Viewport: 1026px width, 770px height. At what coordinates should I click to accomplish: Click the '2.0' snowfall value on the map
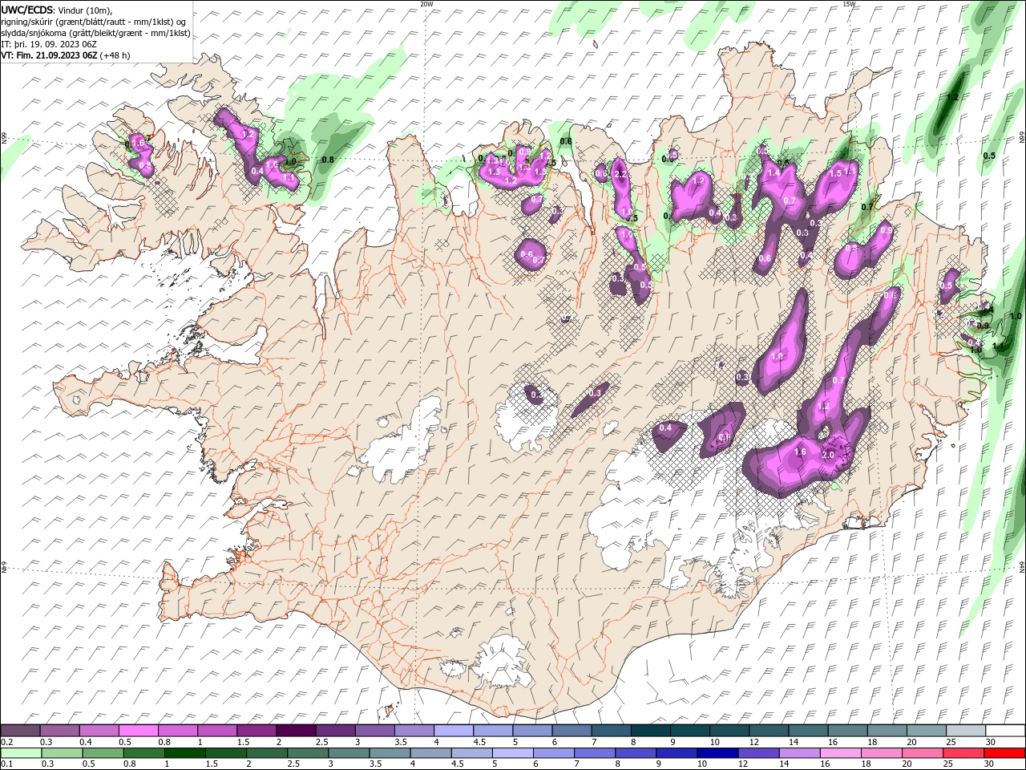[829, 455]
